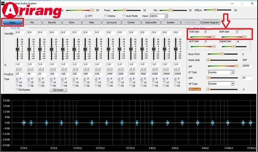The height and width of the screenshot is (152, 258).
Task: Open the System Diagram tab
Action: click(x=210, y=23)
